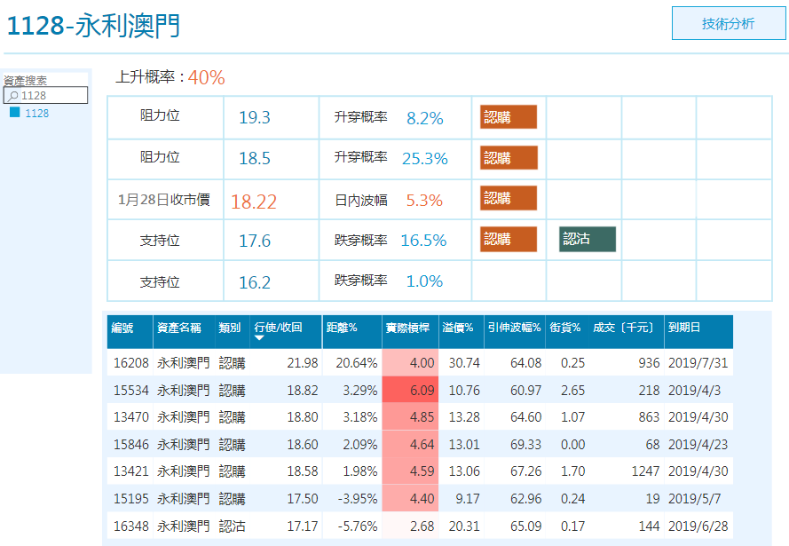
Task: Focus the 資產搜索 search field
Action: [46, 95]
